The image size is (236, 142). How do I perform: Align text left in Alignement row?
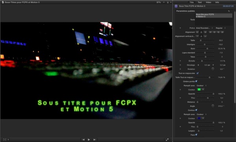[197, 32]
